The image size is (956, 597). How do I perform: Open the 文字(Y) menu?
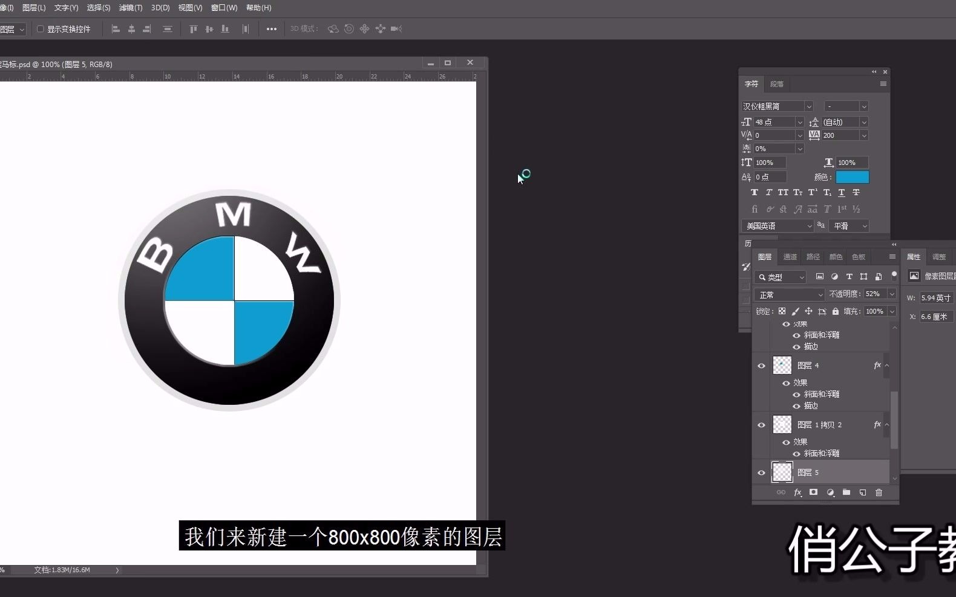pos(66,8)
